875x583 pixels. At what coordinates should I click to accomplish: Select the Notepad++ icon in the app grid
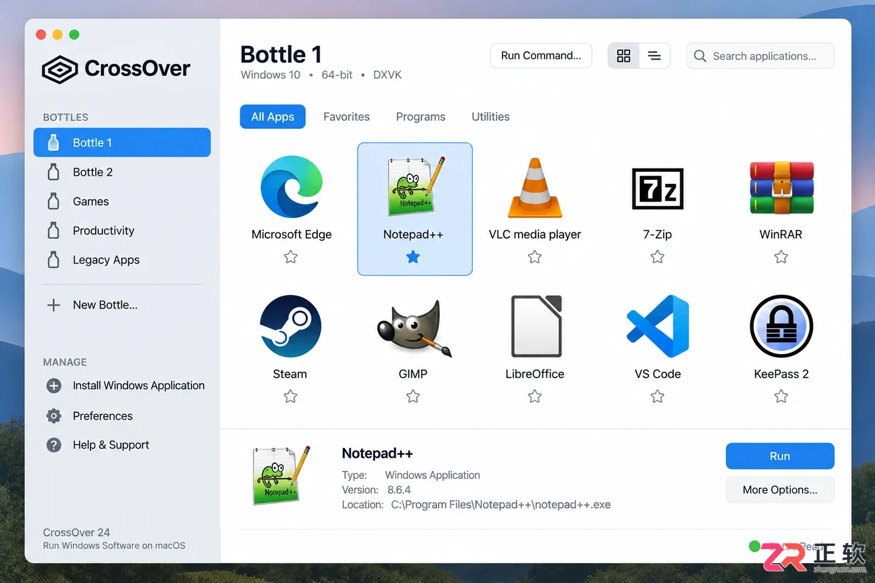417,186
